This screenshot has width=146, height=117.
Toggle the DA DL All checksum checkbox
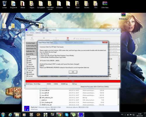tap(75, 39)
